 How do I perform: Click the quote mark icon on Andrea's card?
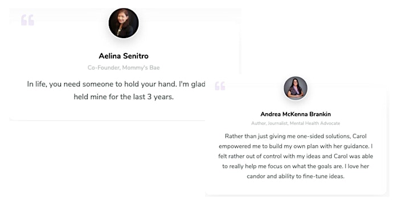tap(220, 86)
